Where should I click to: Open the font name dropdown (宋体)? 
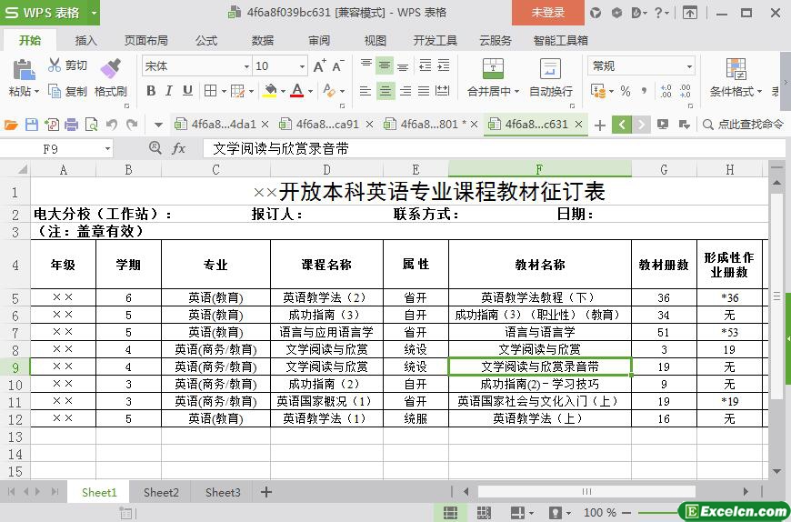[245, 66]
